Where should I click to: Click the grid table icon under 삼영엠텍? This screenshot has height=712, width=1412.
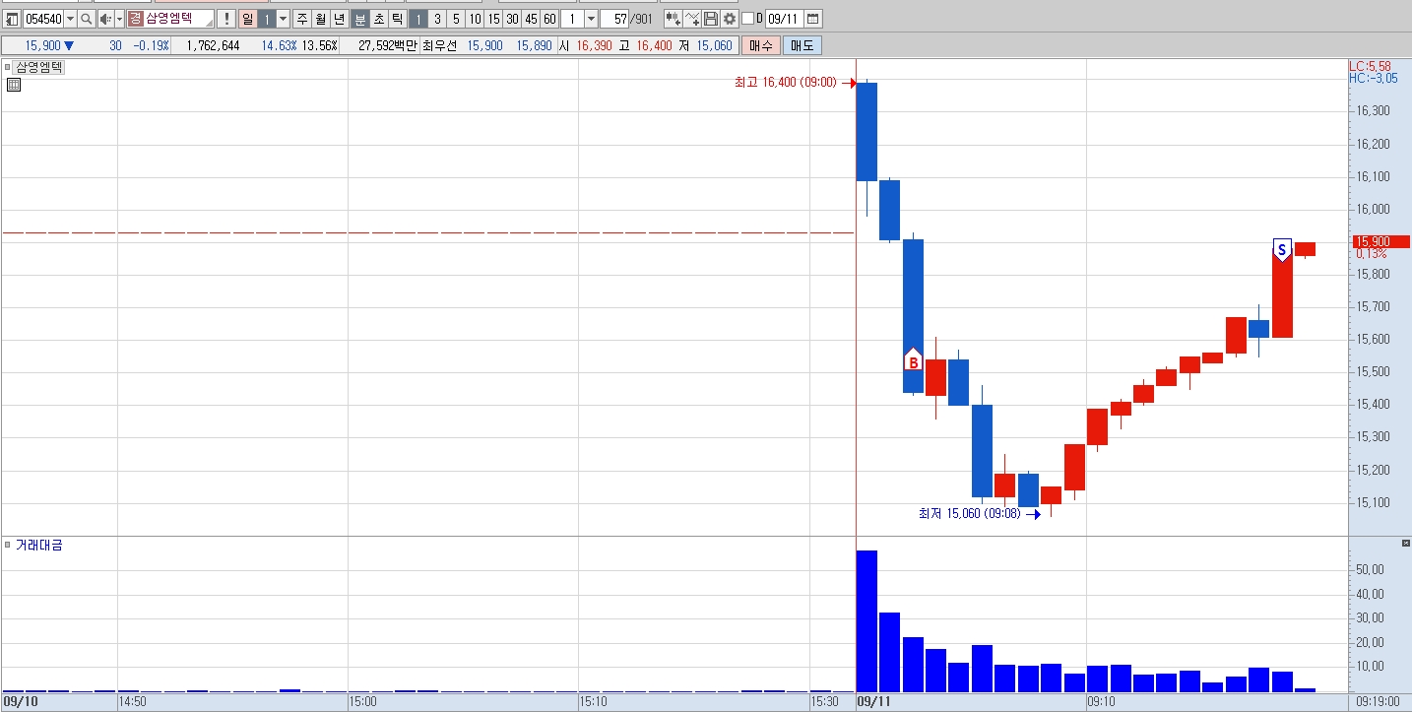pos(14,86)
